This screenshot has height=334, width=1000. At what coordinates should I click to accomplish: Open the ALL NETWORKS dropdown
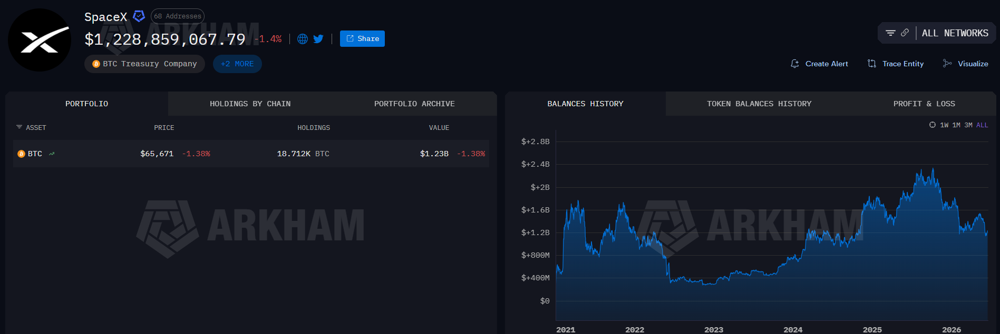[x=955, y=33]
